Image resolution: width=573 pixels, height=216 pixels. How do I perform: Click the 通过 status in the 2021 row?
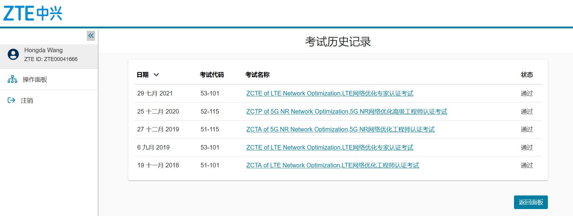[x=527, y=93]
